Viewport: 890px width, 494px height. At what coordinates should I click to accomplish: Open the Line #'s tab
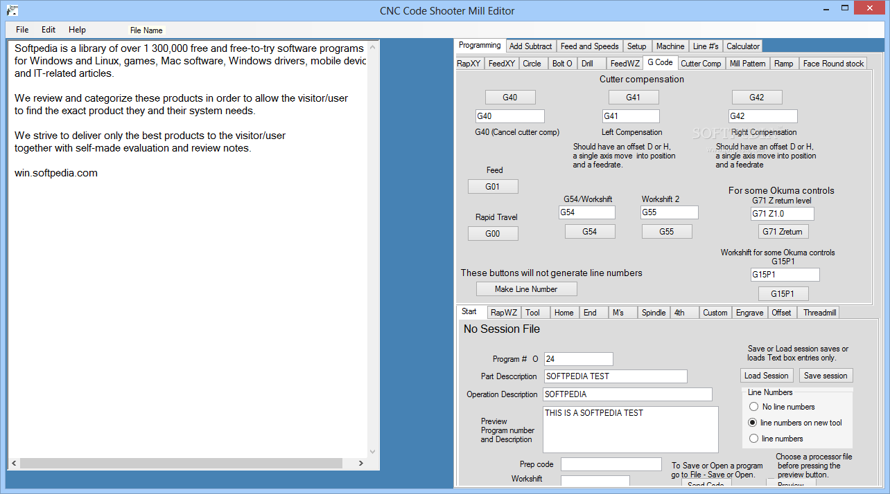point(706,46)
